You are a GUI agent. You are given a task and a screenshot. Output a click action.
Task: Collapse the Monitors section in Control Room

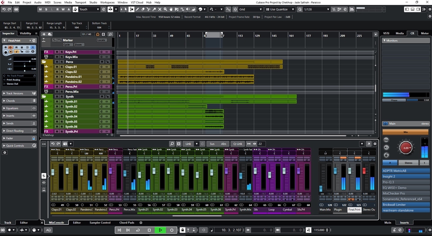point(405,40)
